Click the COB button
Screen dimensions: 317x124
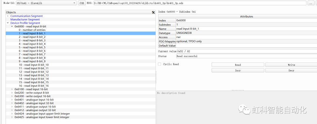click(x=82, y=3)
